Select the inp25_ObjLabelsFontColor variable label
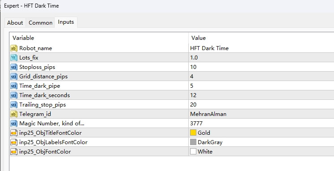This screenshot has height=171, width=334. pyautogui.click(x=53, y=142)
